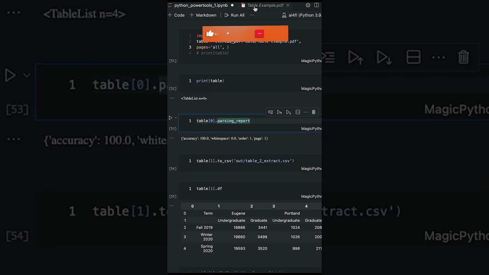The image size is (489, 275).
Task: Click the Portland cell in dataframe
Action: click(292, 214)
